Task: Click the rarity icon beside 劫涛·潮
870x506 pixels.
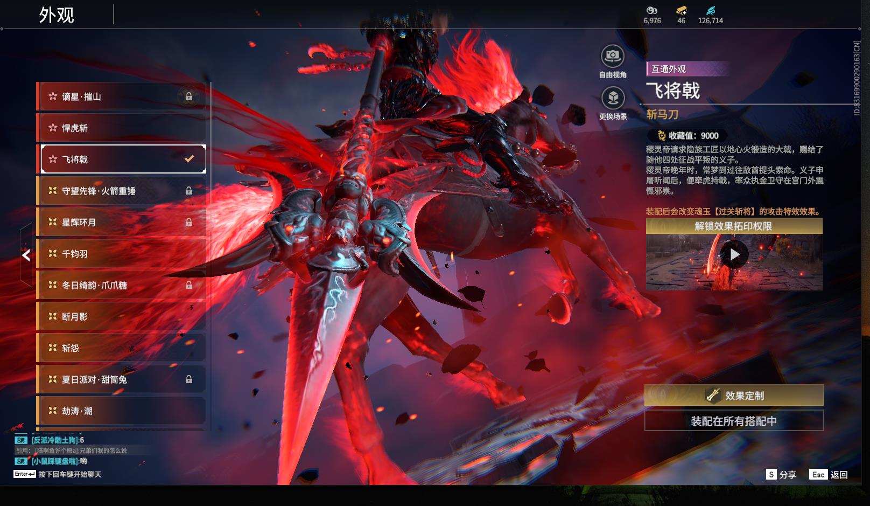Action: pos(53,411)
